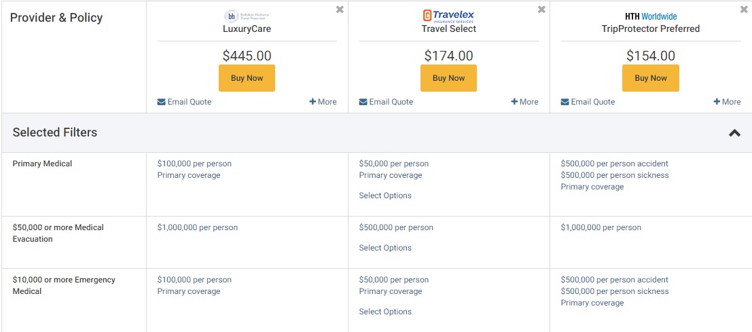Click the Provider & Policy heading
Screen dimensions: 752x332
(x=56, y=18)
